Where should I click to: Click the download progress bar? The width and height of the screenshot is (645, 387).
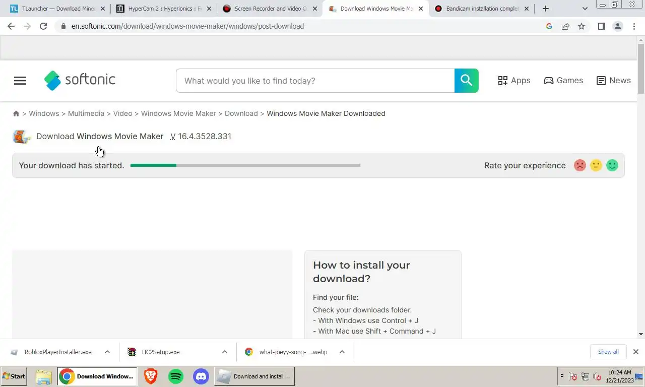(245, 165)
